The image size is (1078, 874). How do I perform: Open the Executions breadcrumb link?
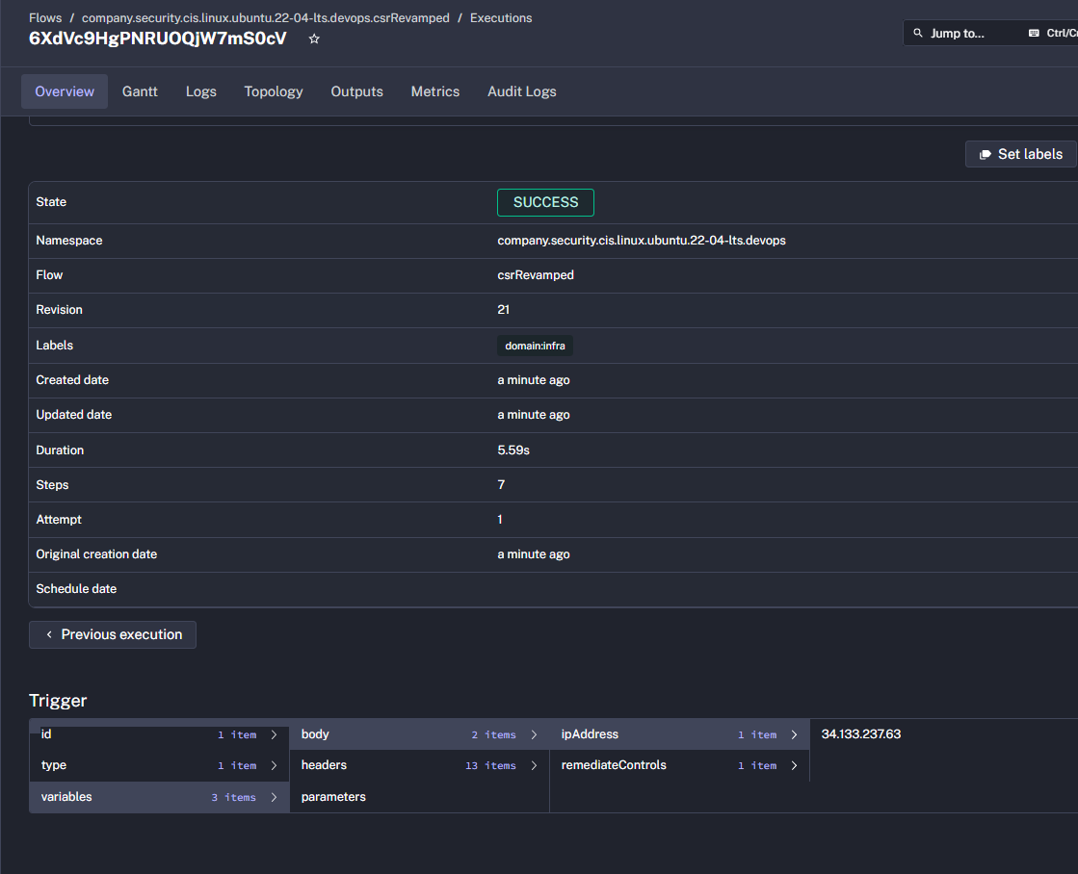501,18
